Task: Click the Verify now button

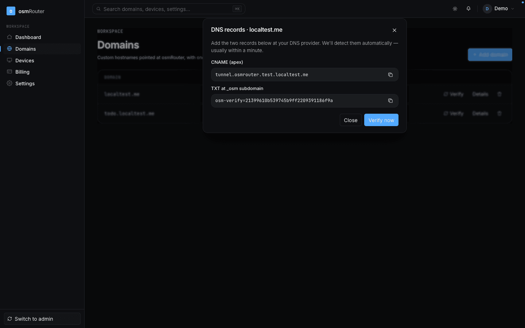Action: (381, 120)
